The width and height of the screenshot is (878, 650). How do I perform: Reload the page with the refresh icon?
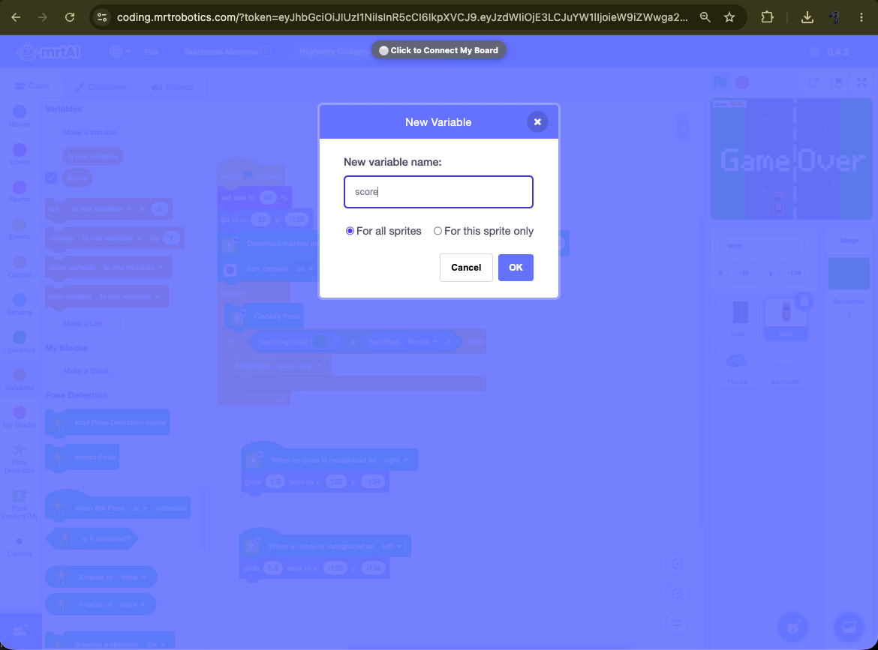click(70, 17)
